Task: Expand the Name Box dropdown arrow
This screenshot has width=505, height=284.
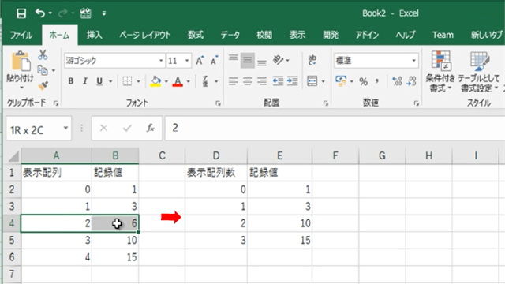Action: [65, 128]
